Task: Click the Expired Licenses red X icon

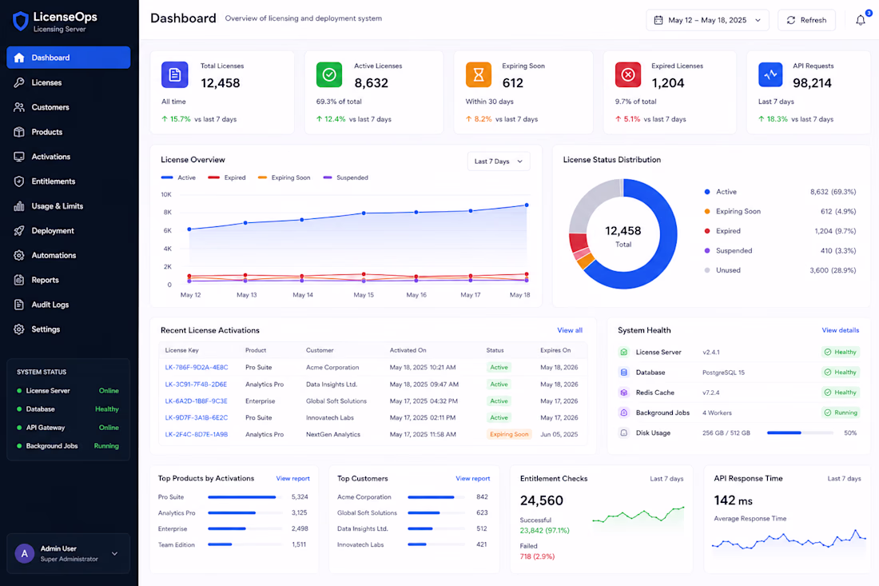Action: pyautogui.click(x=628, y=74)
